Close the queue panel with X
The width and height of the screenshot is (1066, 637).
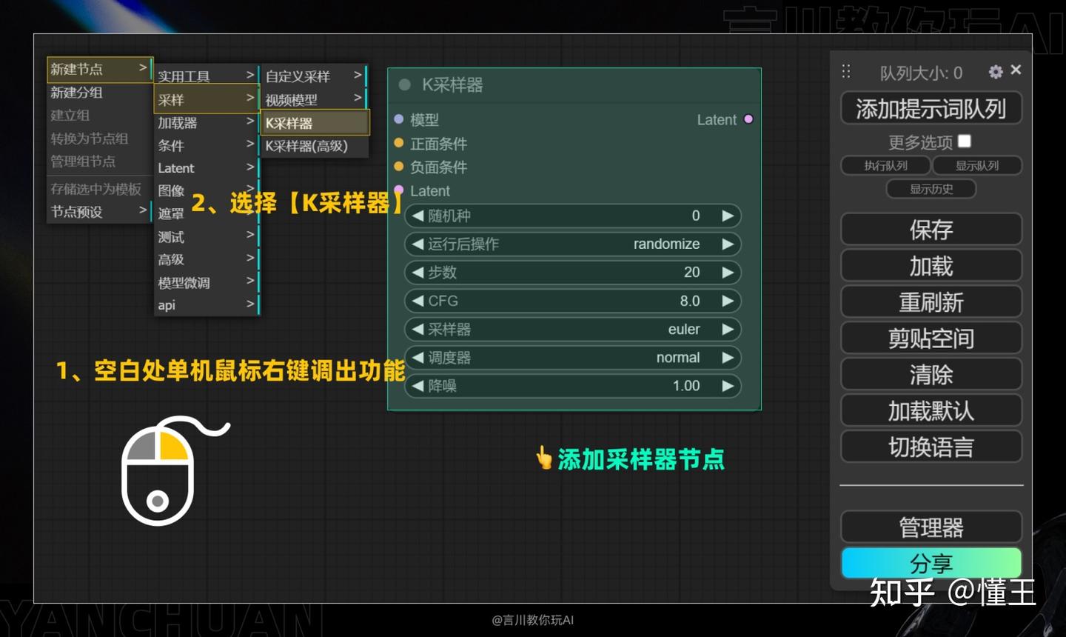pos(1016,70)
